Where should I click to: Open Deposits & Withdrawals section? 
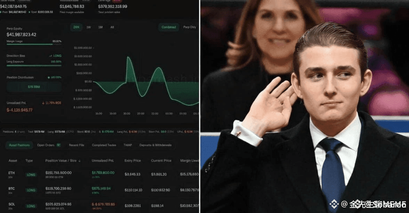pyautogui.click(x=155, y=145)
